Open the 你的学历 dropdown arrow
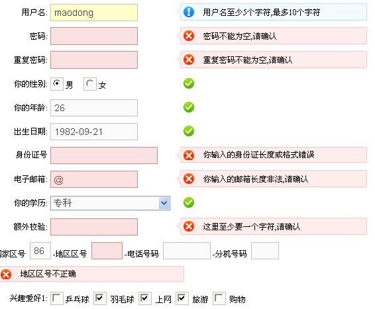This screenshot has width=375, height=309. [x=164, y=203]
